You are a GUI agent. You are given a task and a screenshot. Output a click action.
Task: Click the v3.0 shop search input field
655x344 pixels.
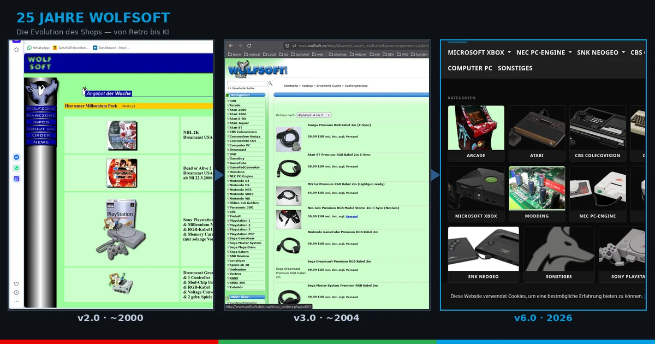pos(247,84)
